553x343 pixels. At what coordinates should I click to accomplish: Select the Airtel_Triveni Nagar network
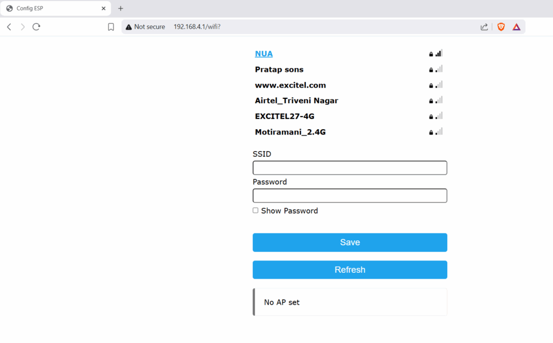point(296,100)
